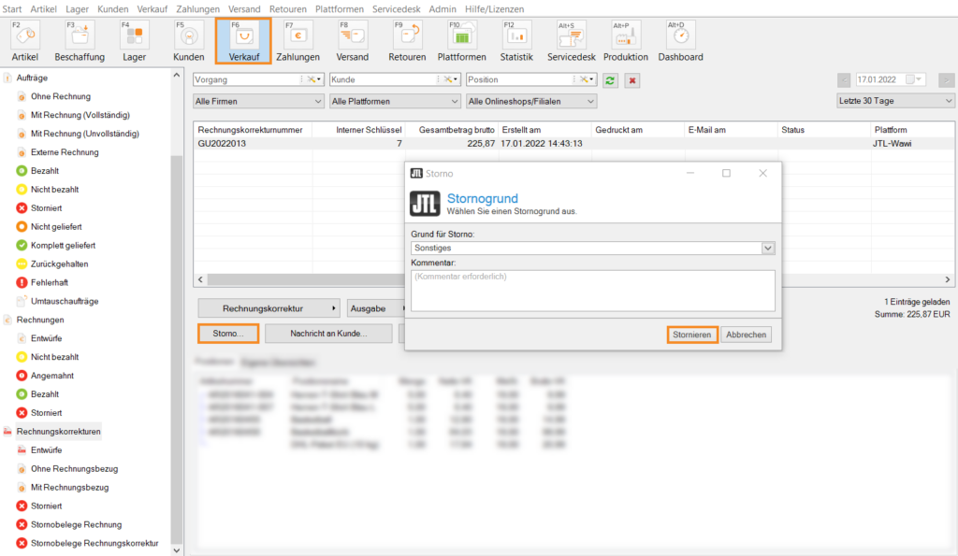Click the Kommentar text field
This screenshot has width=958, height=556.
[x=592, y=291]
